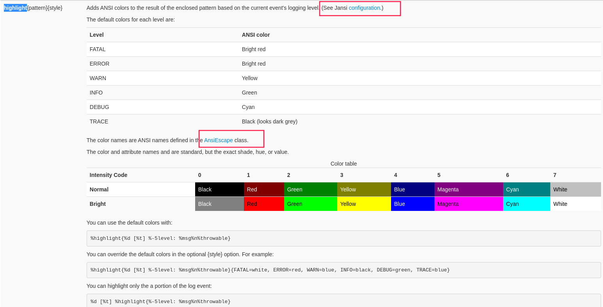Click the Normal Red color swatch
603x307 pixels.
264,189
